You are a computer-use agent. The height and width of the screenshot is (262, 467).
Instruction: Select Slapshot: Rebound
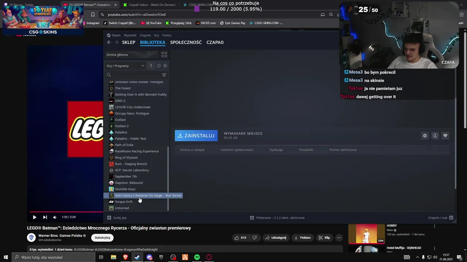tap(128, 183)
